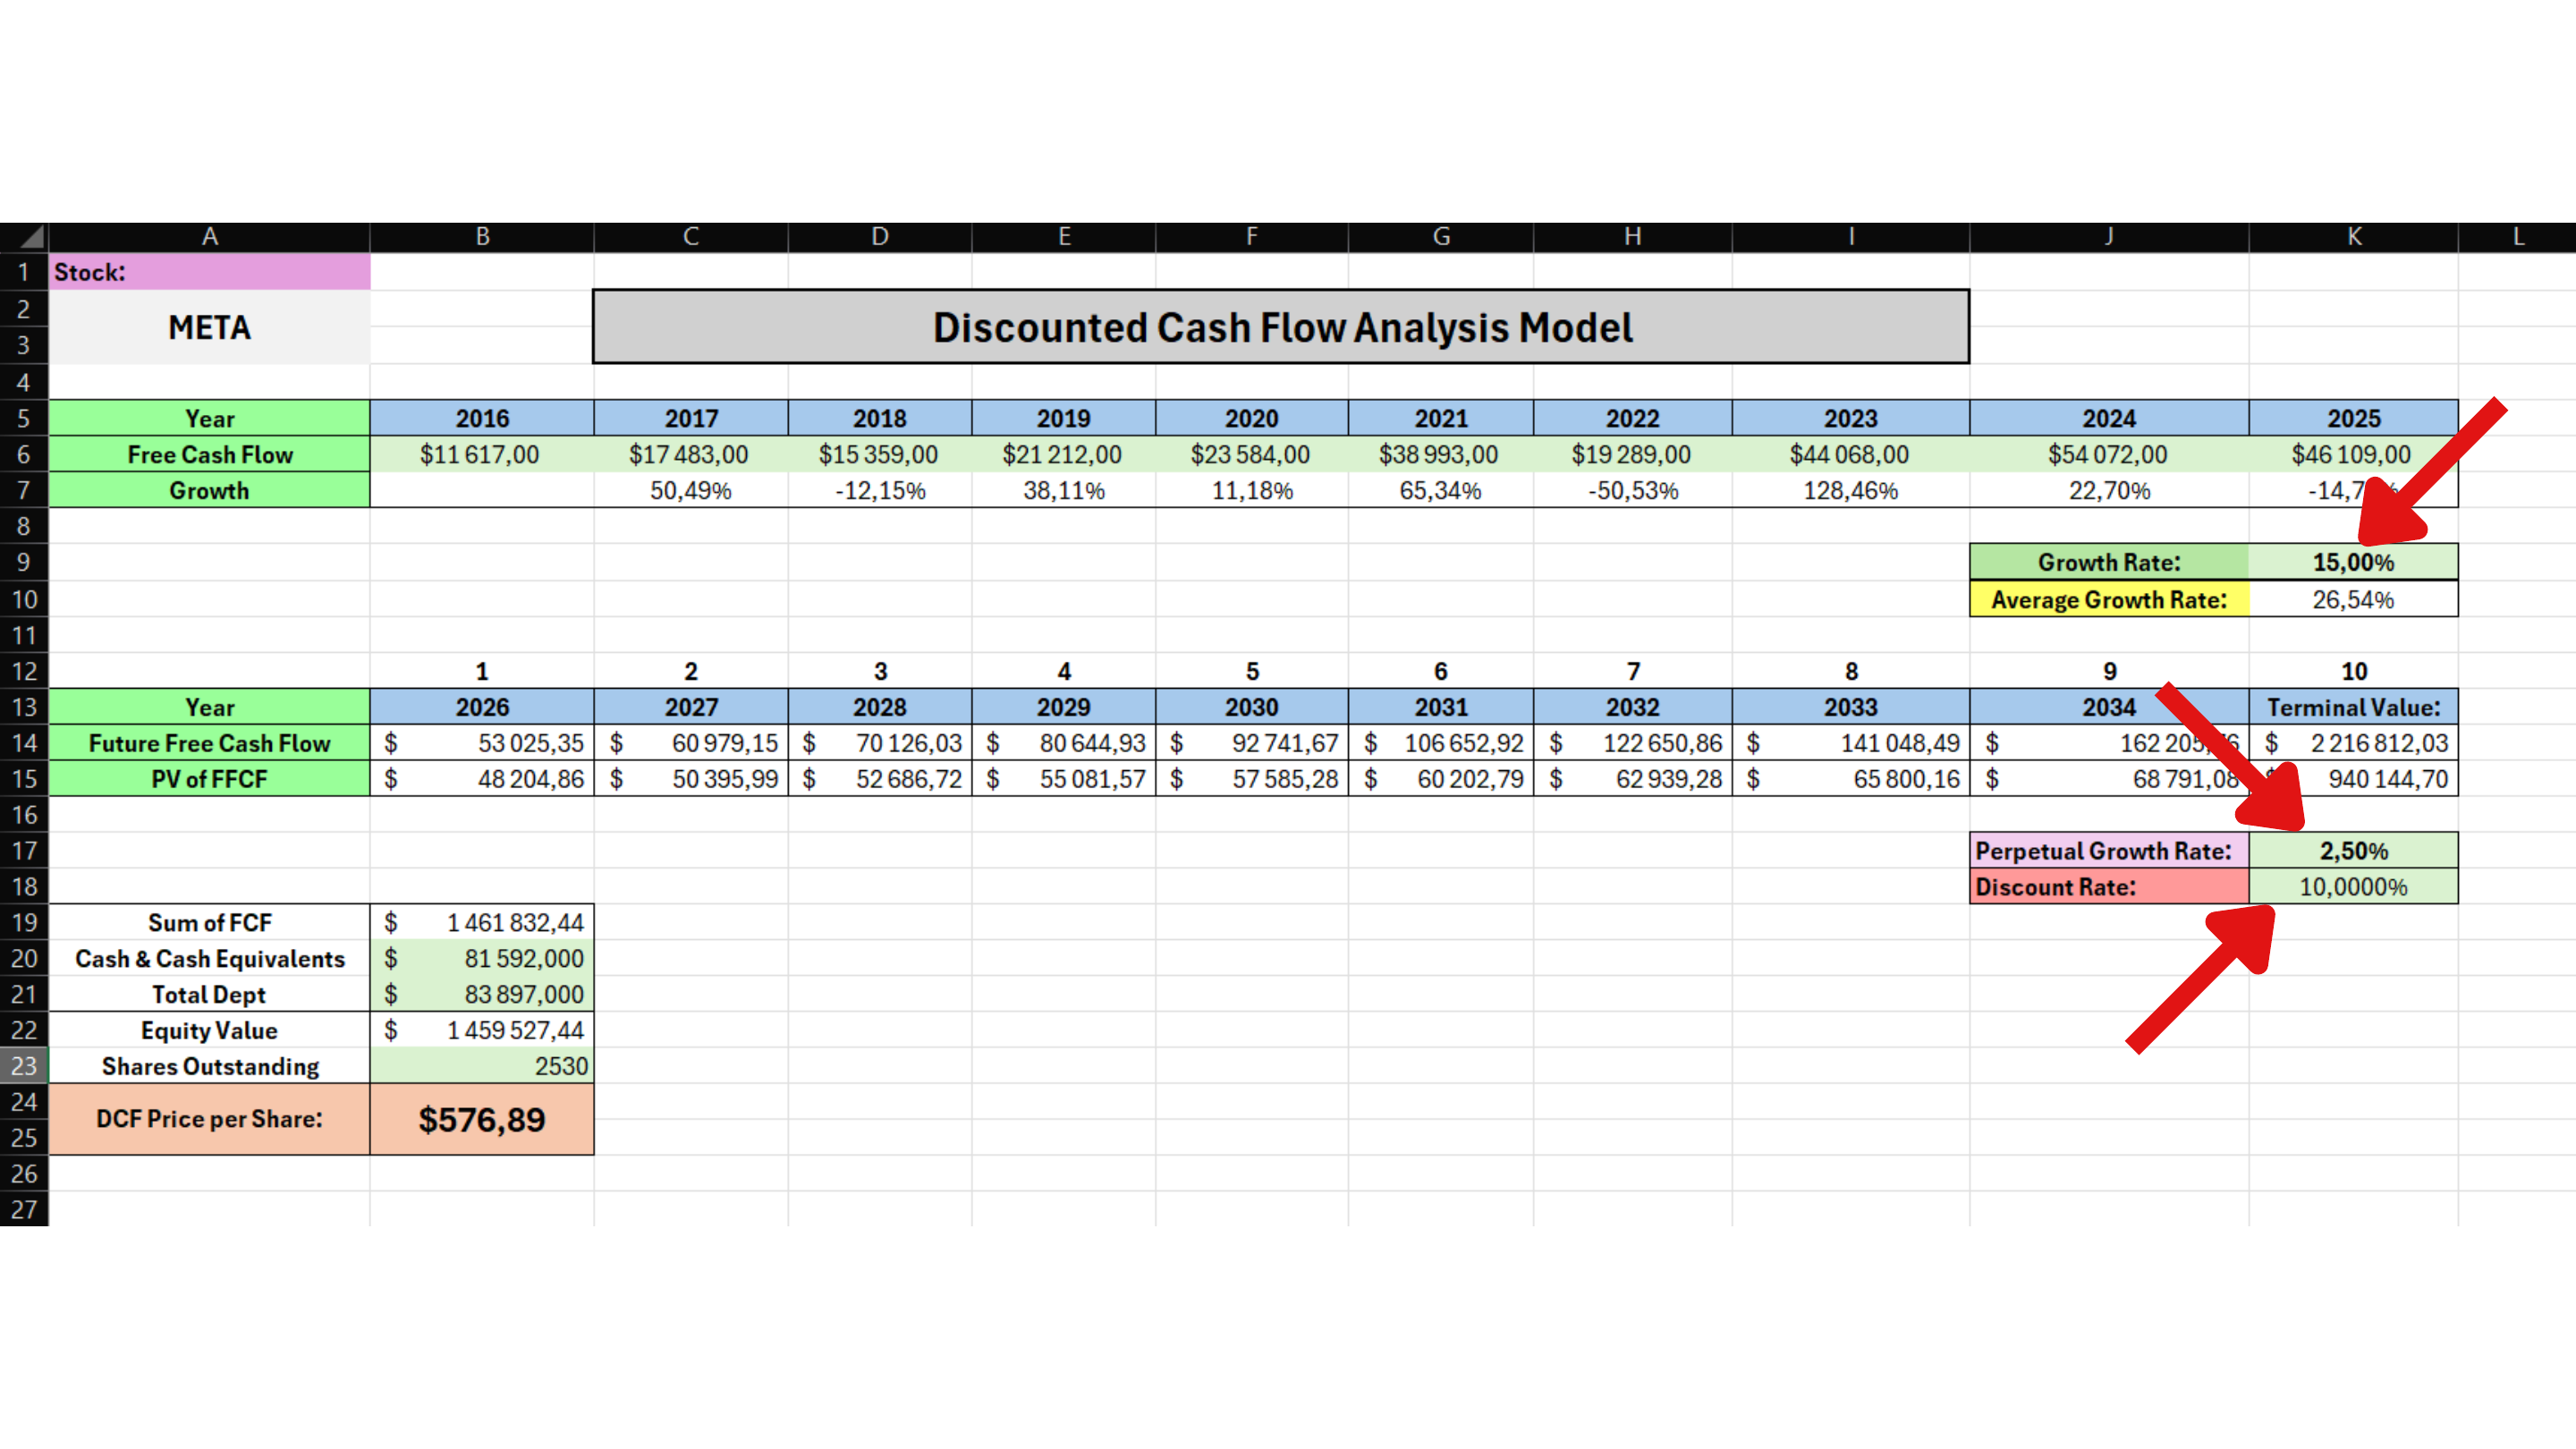Screen dimensions: 2576x1449
Task: Click the 2026 PV value 48 204,86
Action: 482,779
